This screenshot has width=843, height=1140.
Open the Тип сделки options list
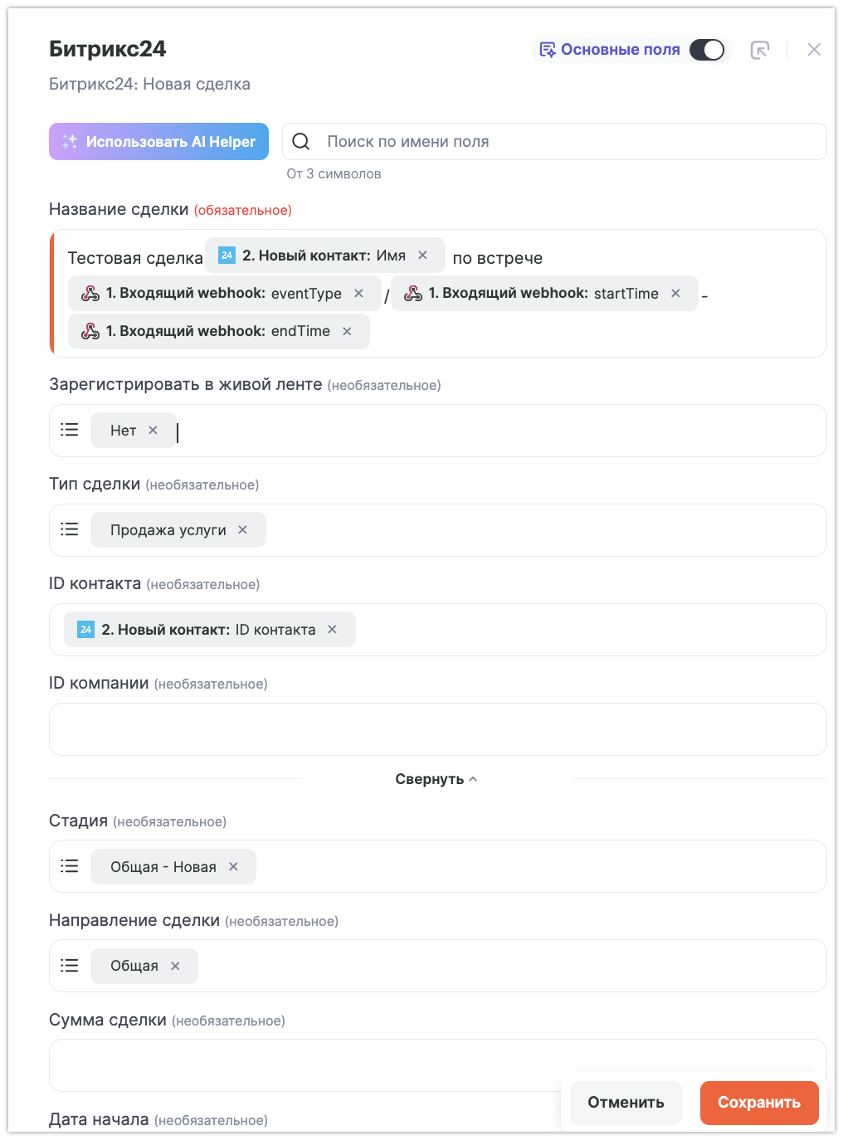pyautogui.click(x=70, y=529)
